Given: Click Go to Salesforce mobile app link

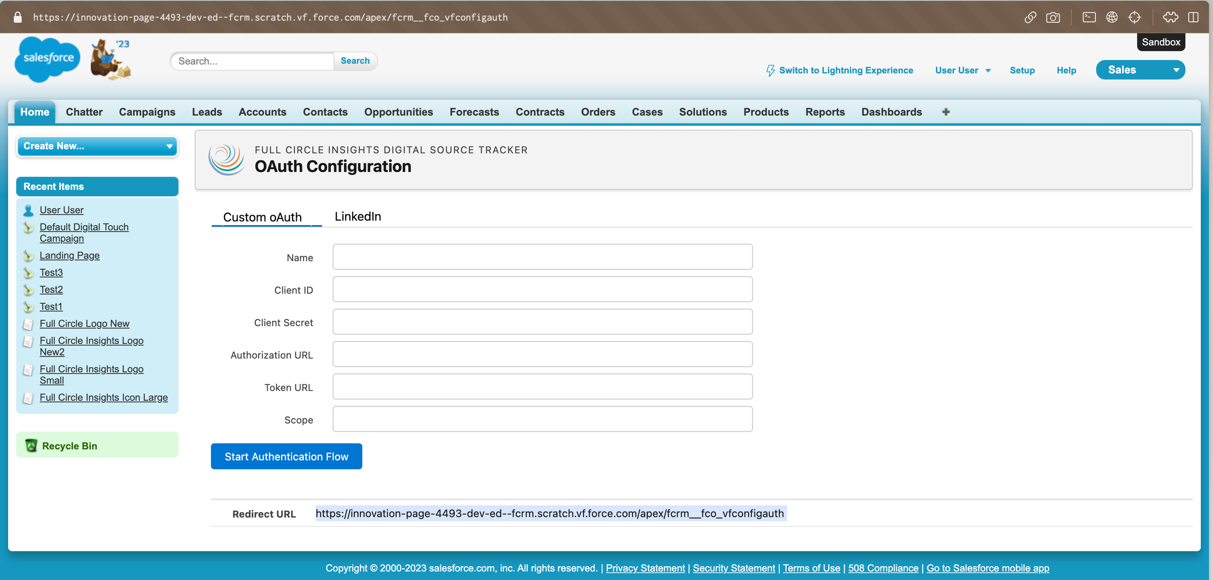Looking at the screenshot, I should point(987,568).
